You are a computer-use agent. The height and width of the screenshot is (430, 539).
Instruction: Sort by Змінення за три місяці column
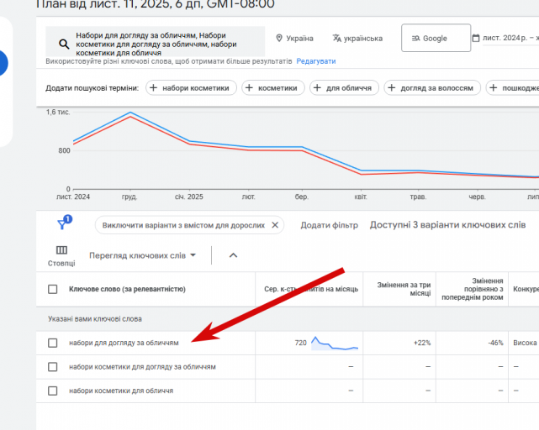(404, 289)
